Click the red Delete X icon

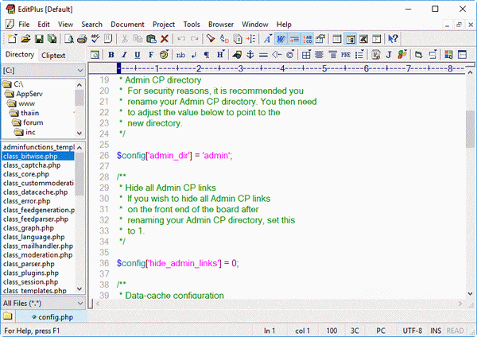tap(164, 38)
